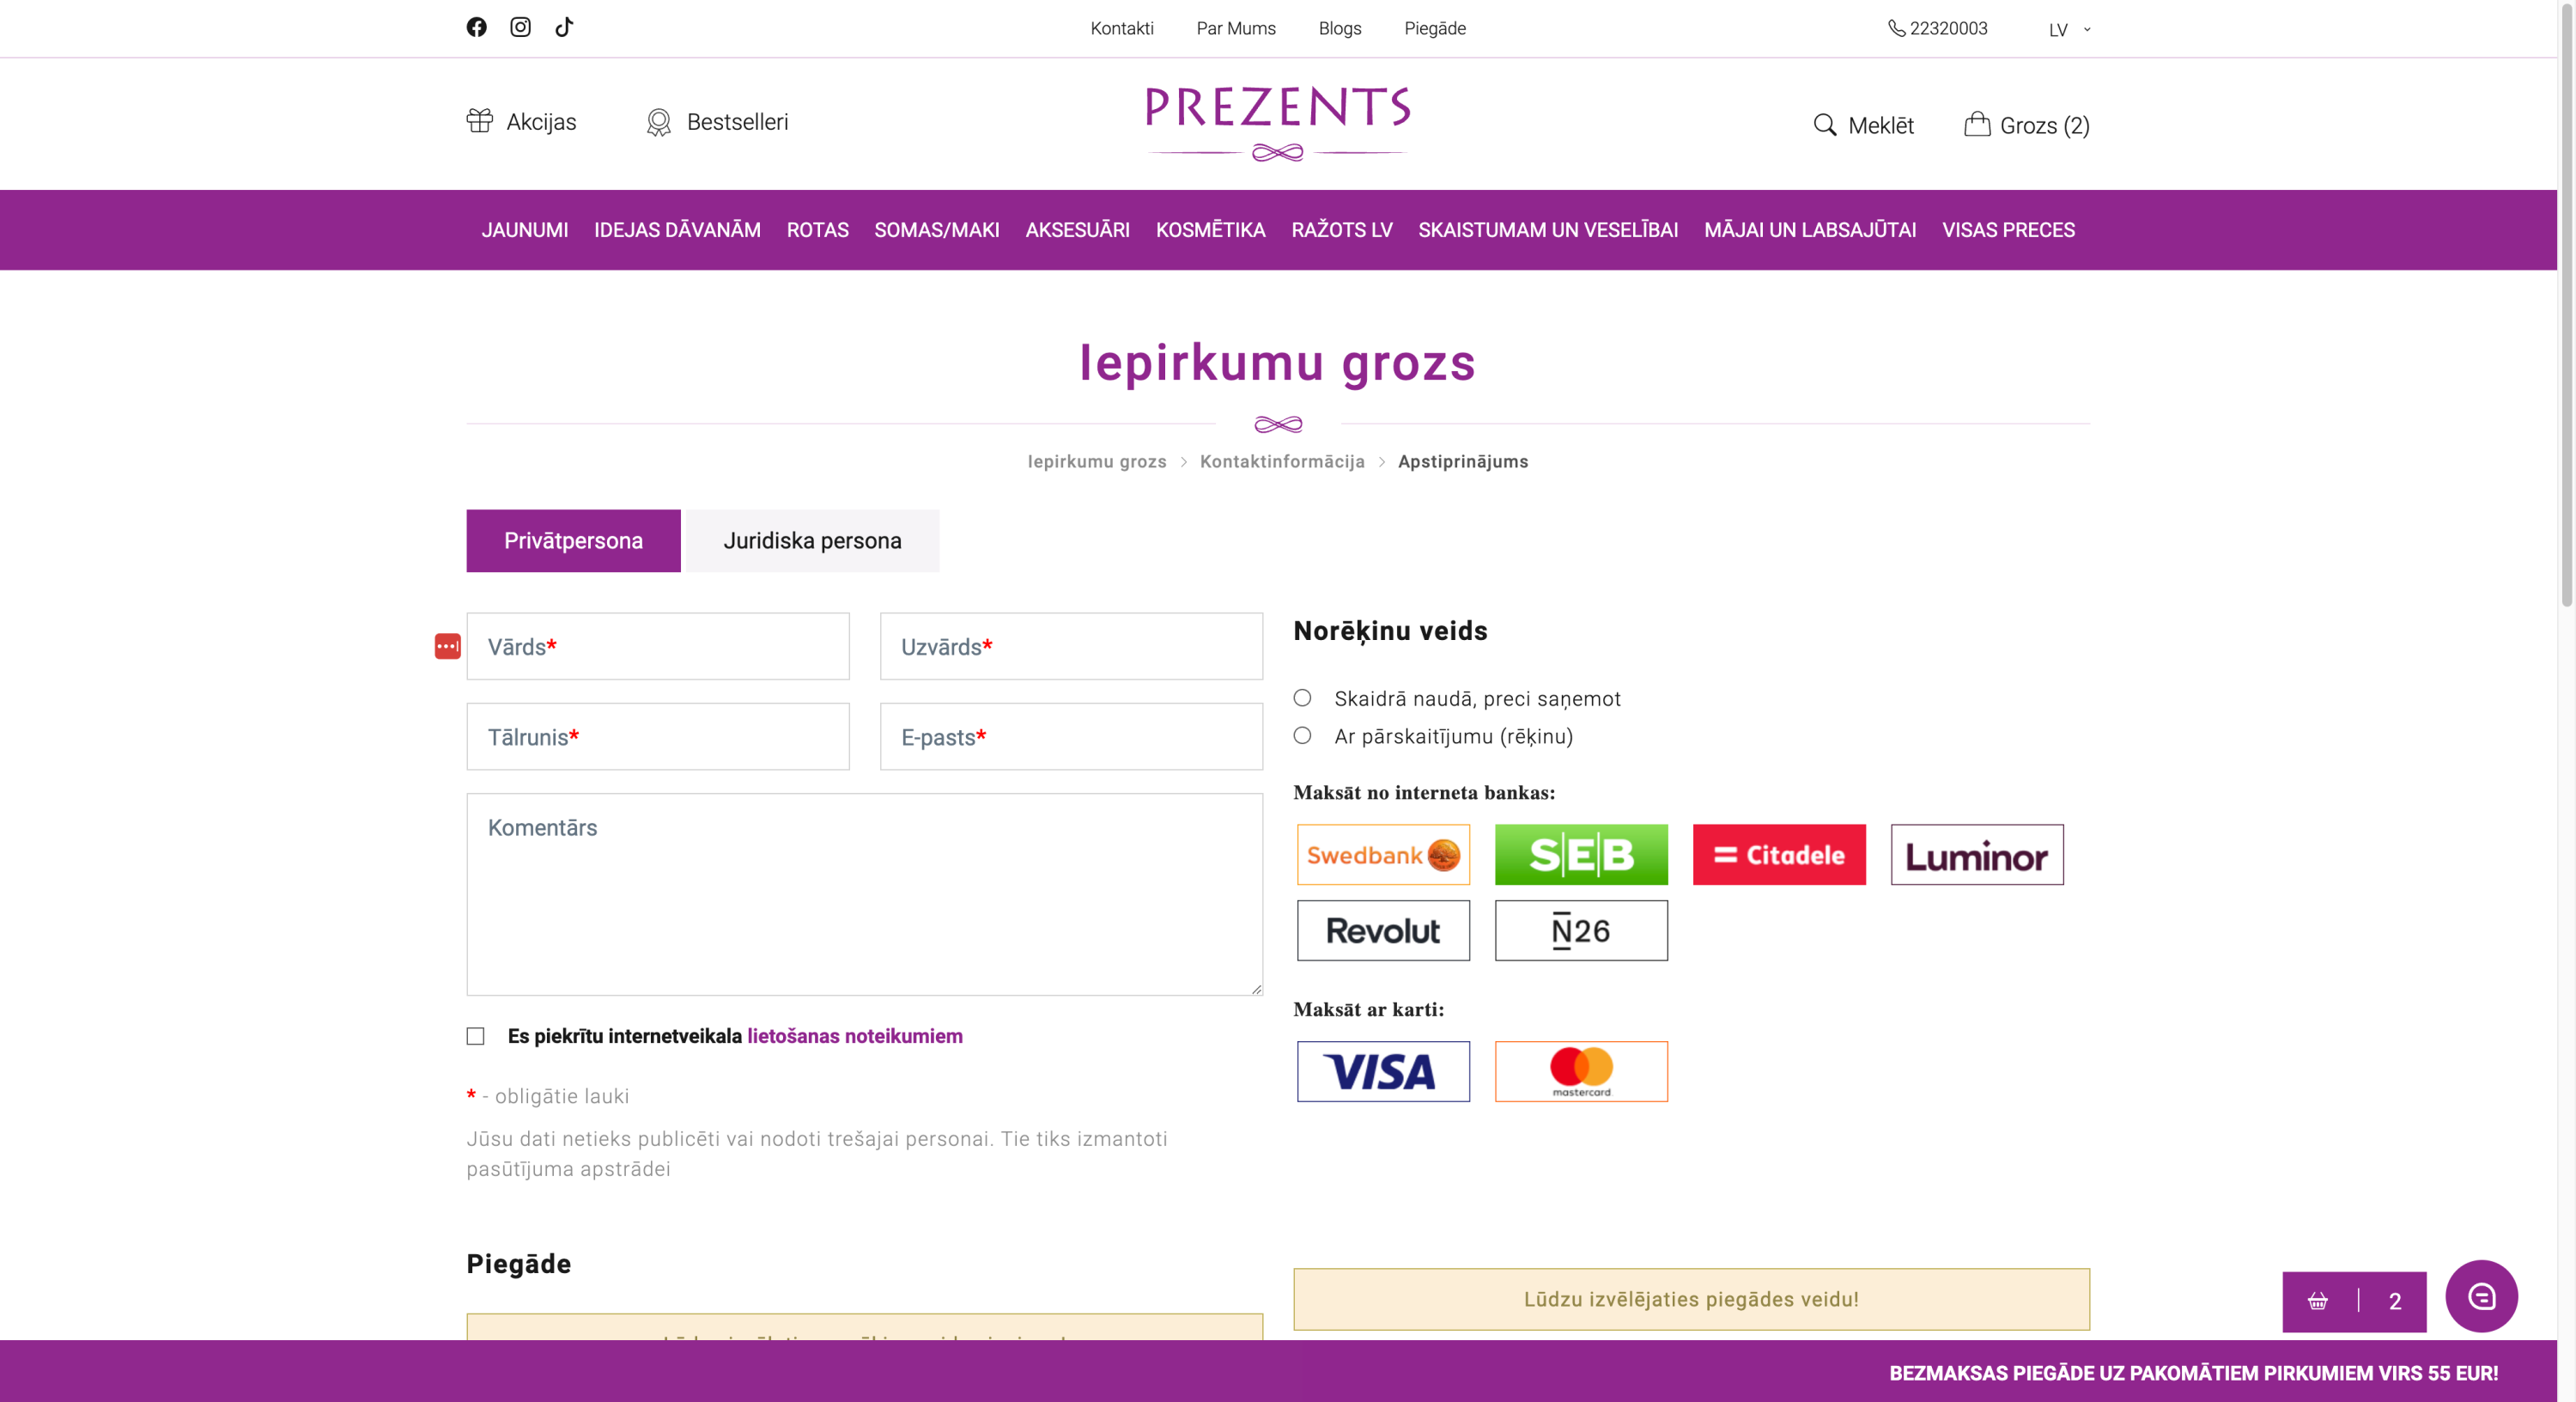The width and height of the screenshot is (2576, 1402).
Task: Tick the lietošanas noteikumiem agreement checkbox
Action: (476, 1037)
